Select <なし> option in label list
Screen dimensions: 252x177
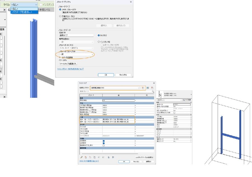pyautogui.click(x=15, y=9)
